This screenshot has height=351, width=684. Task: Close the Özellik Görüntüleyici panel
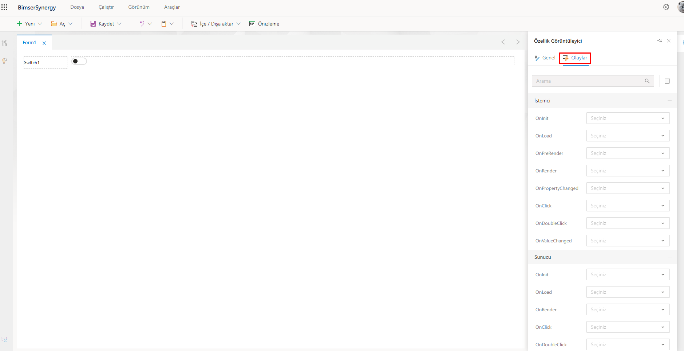669,41
